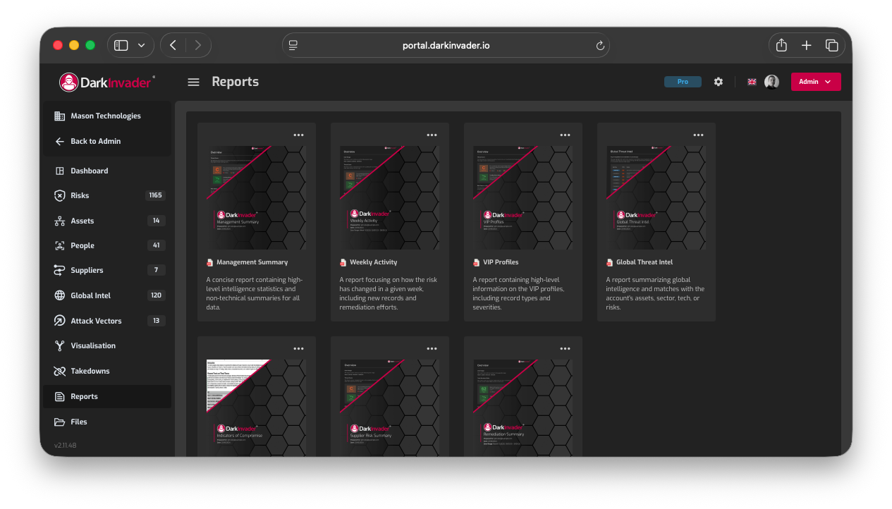Open Weekly Activity card options menu
Image resolution: width=892 pixels, height=509 pixels.
coord(432,135)
